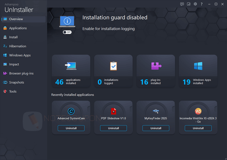The height and width of the screenshot is (160, 227).
Task: Open the Hibernation section
Action: pyautogui.click(x=23, y=46)
